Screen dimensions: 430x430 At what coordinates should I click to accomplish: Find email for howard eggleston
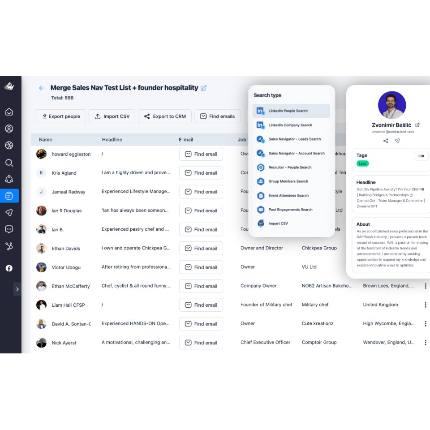pos(201,154)
